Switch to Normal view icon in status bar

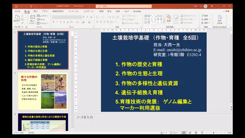(184, 133)
